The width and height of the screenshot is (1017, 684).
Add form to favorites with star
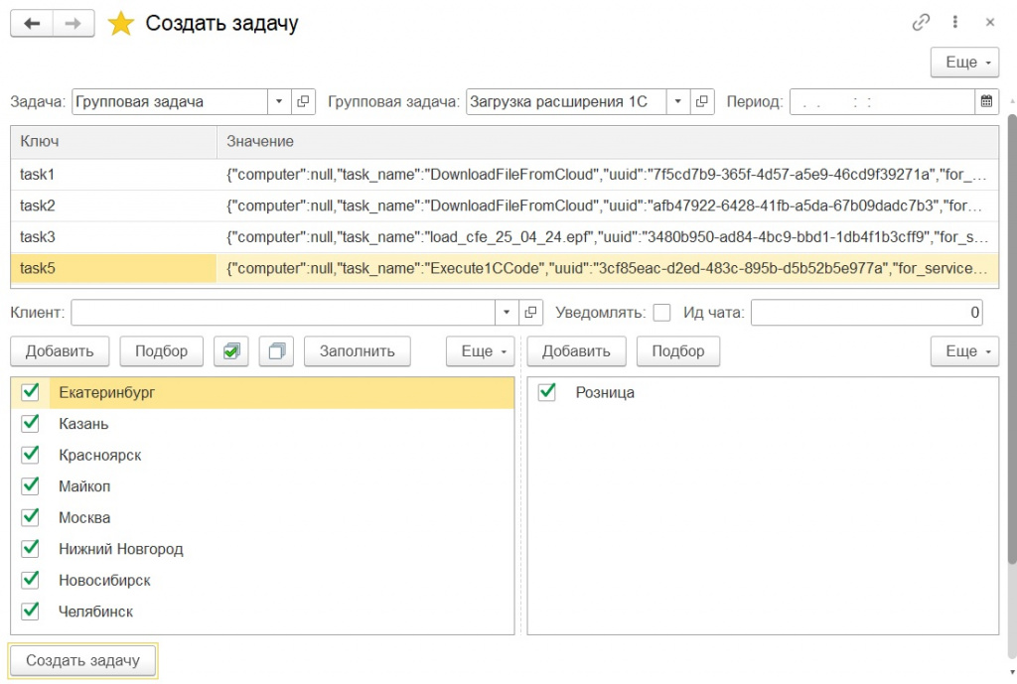(121, 24)
